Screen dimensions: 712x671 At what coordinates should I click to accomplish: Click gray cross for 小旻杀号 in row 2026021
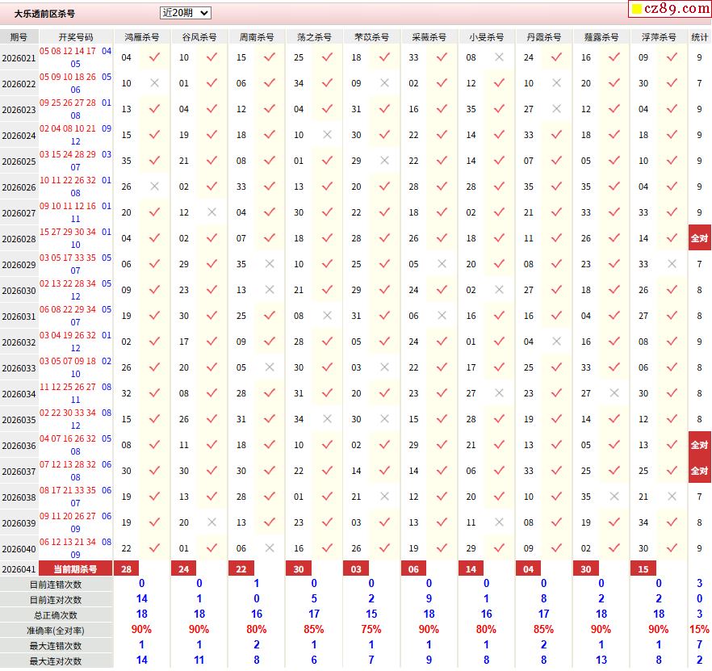(x=500, y=57)
